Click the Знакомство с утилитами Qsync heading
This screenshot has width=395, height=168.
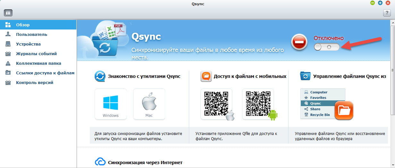(x=144, y=76)
